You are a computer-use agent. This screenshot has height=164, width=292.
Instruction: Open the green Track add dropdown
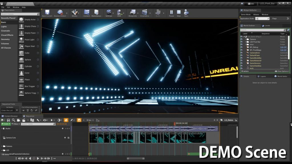click(x=6, y=124)
